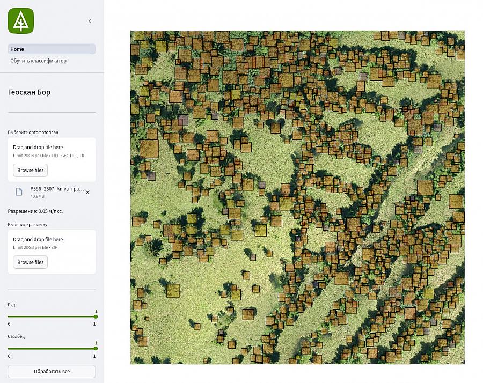Collapse the sidebar with the chevron arrow
Image resolution: width=483 pixels, height=383 pixels.
coord(90,21)
